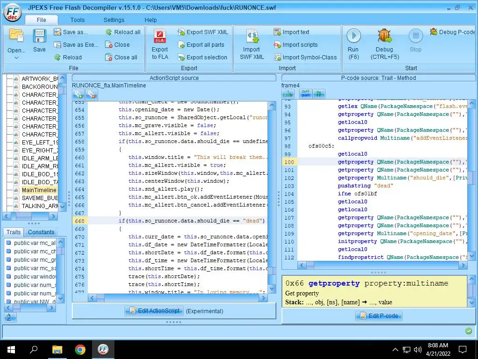Screen dimensions: 478x359
Task: Click the Edit P-code button
Action: tap(379, 316)
